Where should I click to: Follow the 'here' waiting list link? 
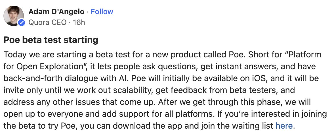(284, 126)
